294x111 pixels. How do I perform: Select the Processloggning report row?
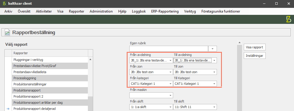[x=50, y=78]
